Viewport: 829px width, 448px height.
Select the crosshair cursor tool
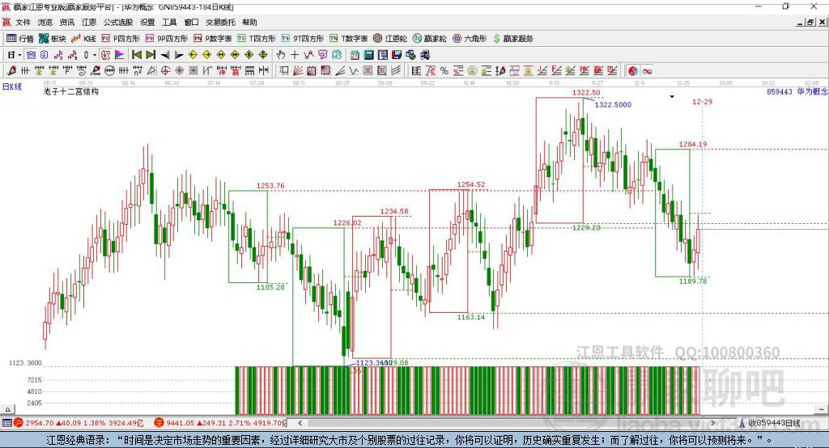tap(295, 55)
